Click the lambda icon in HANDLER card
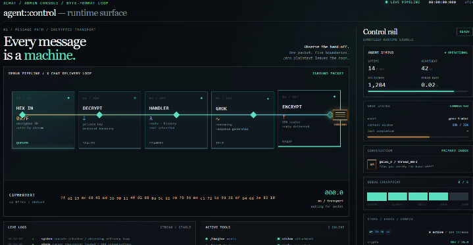This screenshot has width=473, height=245. click(x=151, y=118)
